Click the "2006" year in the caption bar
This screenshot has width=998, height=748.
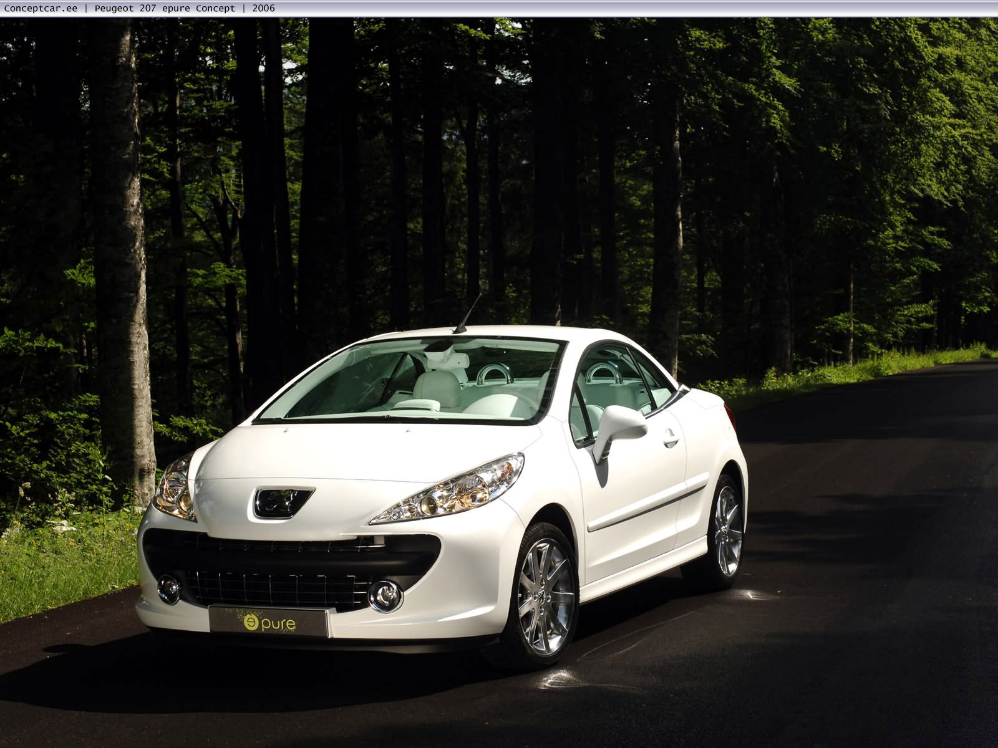click(264, 8)
